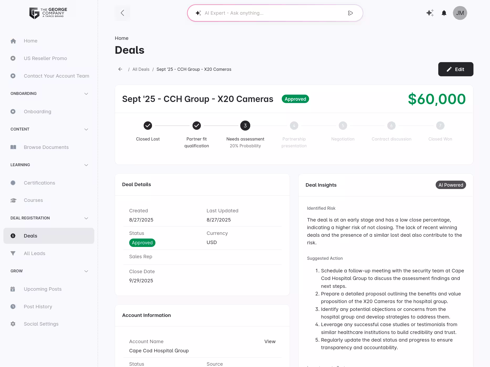Open the AI sparkle icon near notifications
The image size is (490, 367).
pyautogui.click(x=430, y=13)
